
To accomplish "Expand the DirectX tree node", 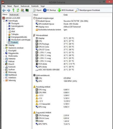I will pos(4,64).
